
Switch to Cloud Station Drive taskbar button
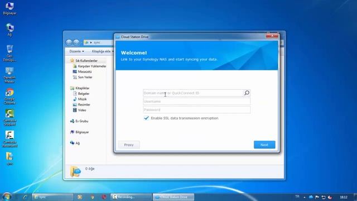[173, 197]
